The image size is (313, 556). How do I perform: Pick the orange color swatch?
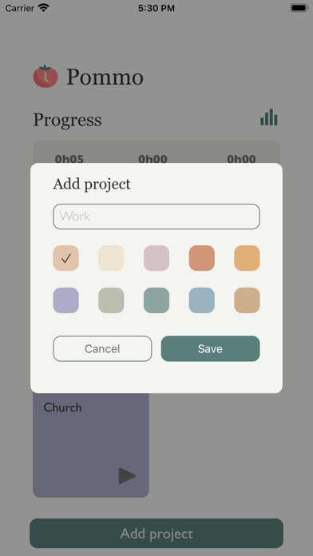(x=247, y=258)
